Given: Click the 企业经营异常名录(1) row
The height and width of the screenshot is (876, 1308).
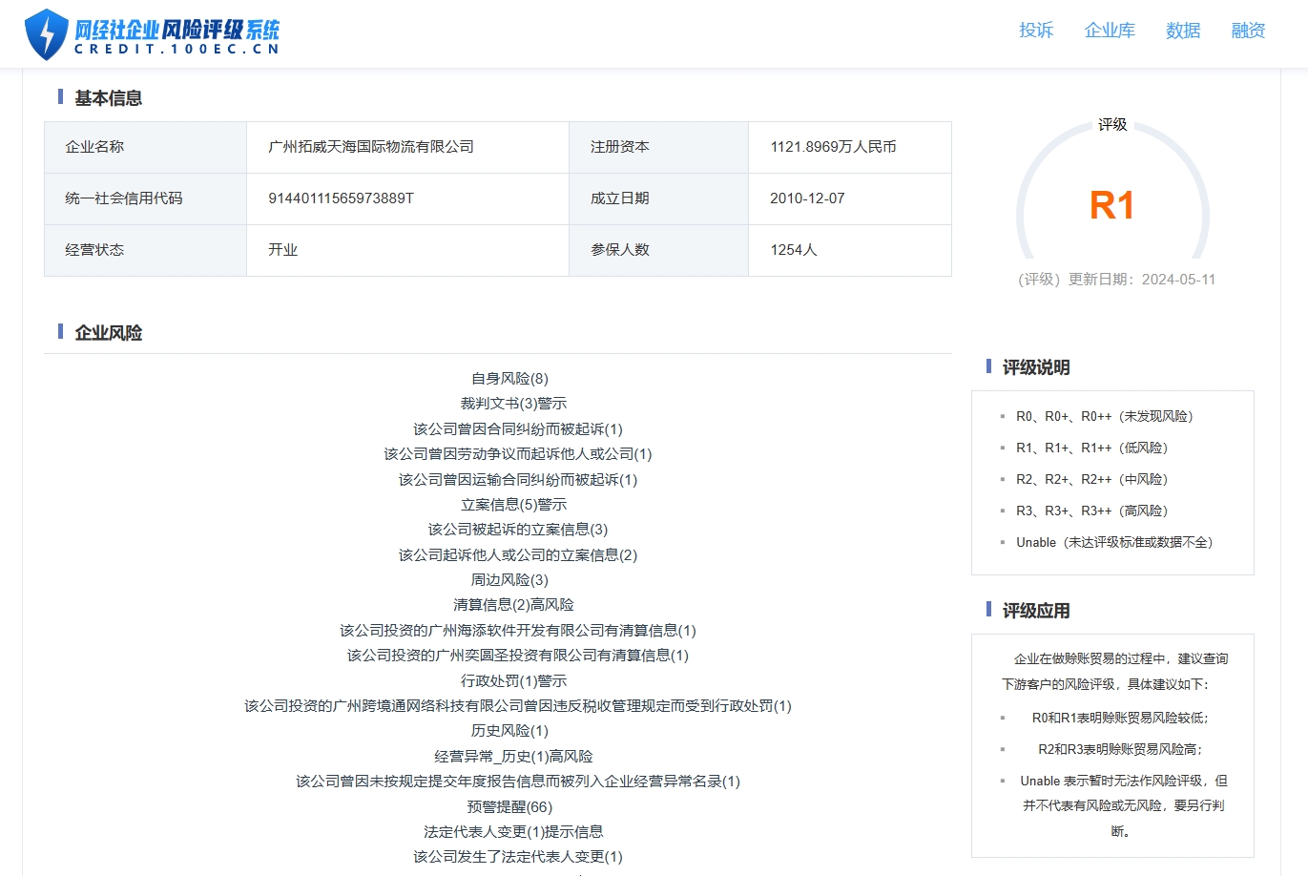Looking at the screenshot, I should point(517,782).
